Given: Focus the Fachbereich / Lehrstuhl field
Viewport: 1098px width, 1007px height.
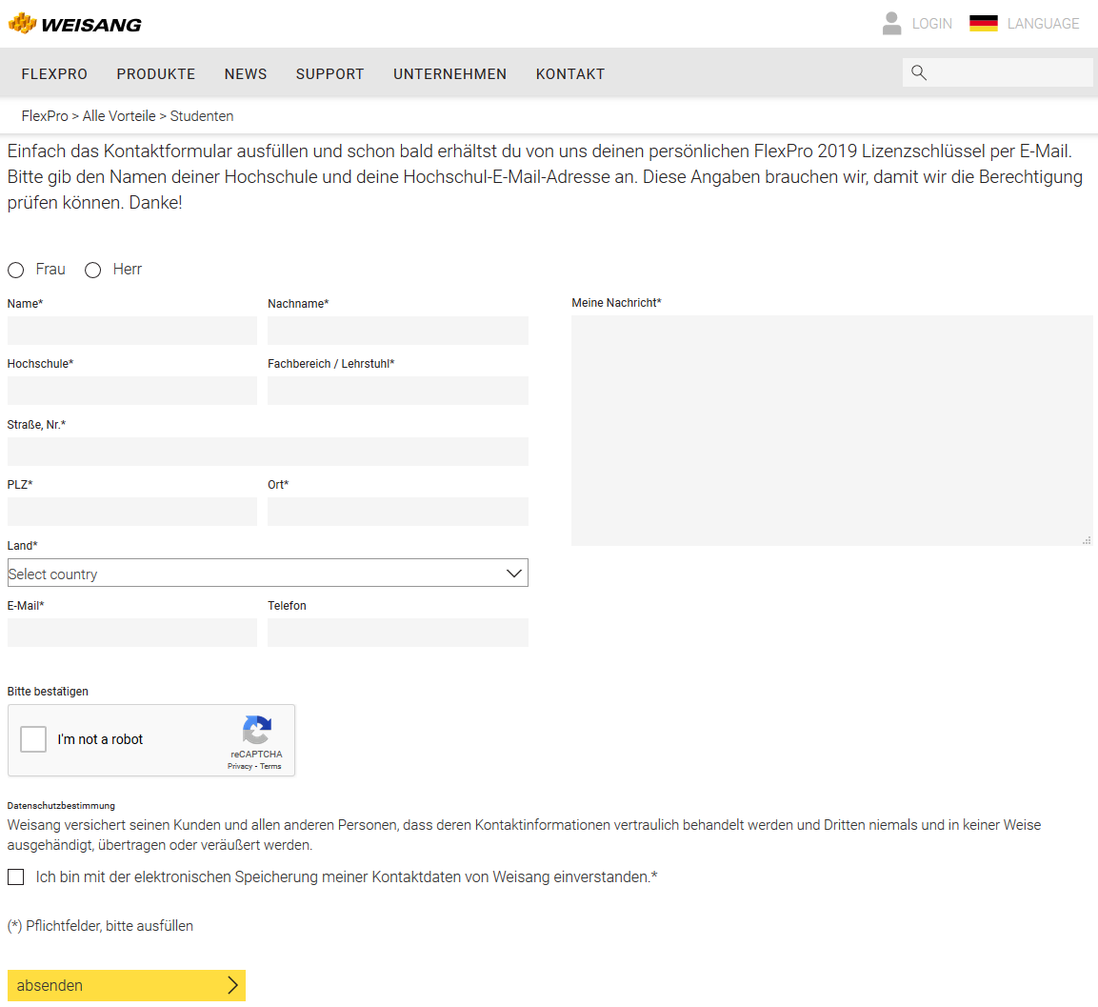Looking at the screenshot, I should pyautogui.click(x=398, y=391).
